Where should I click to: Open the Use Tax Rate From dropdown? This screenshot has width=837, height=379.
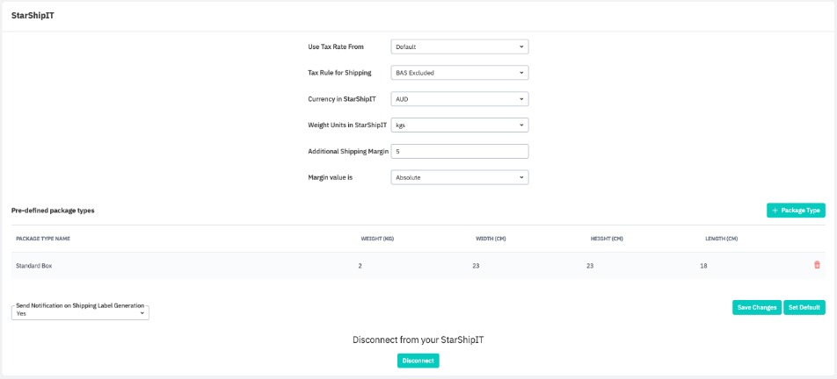click(459, 46)
